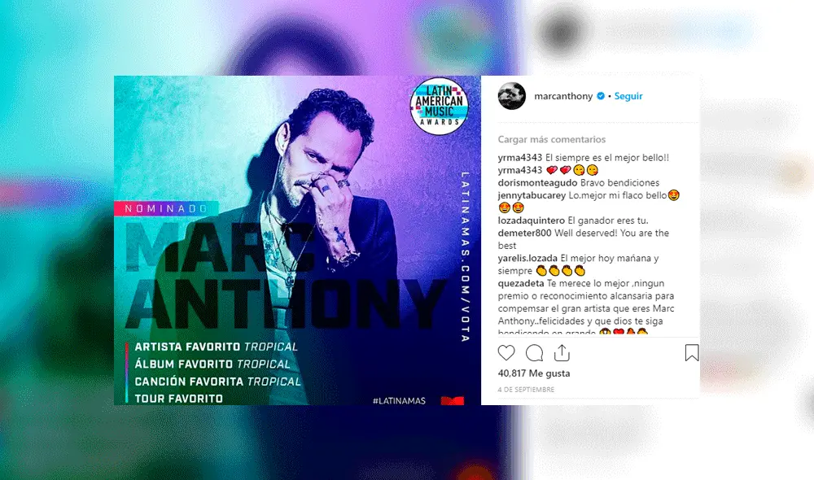Click the 4 DE SEPTIEMBRE post date
814x480 pixels.
526,389
